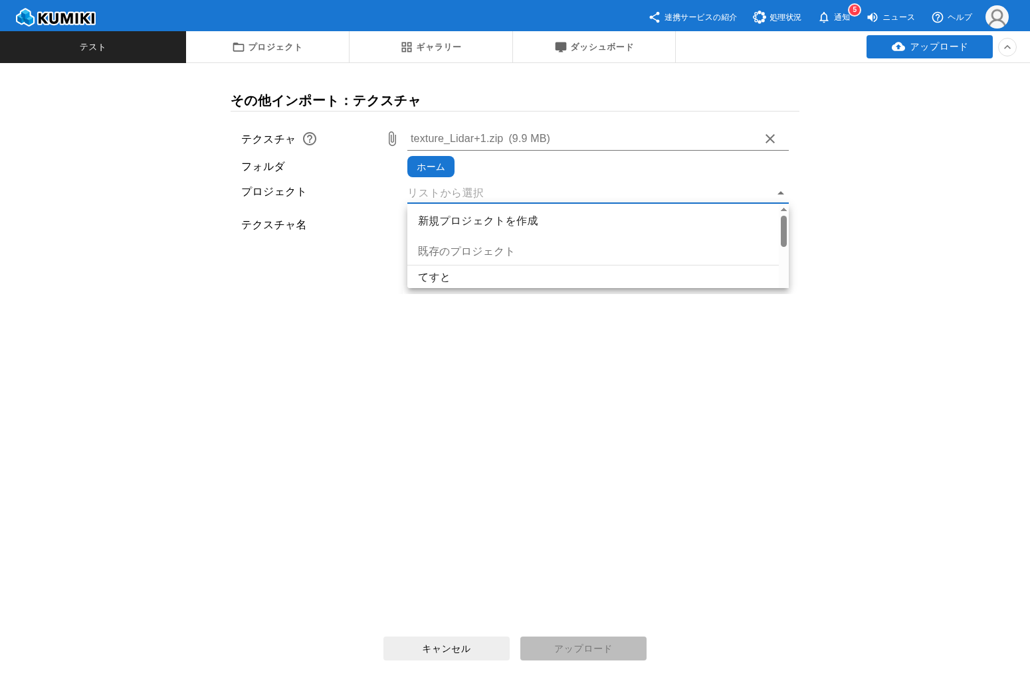Click the テクスチャ help question mark icon
Image resolution: width=1030 pixels, height=687 pixels.
click(x=310, y=139)
